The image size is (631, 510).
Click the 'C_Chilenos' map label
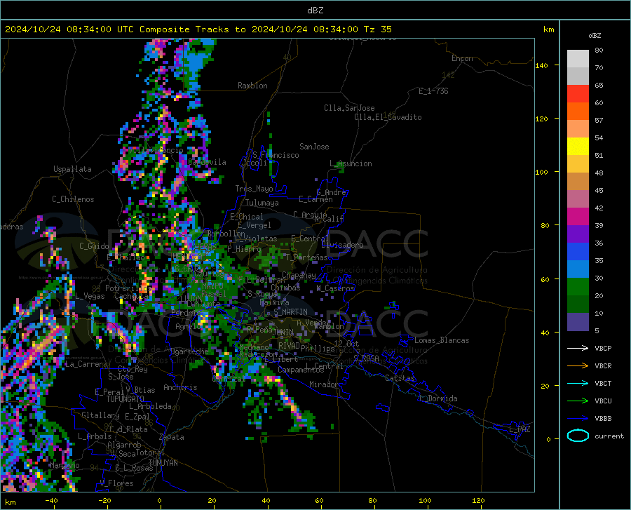(x=73, y=199)
